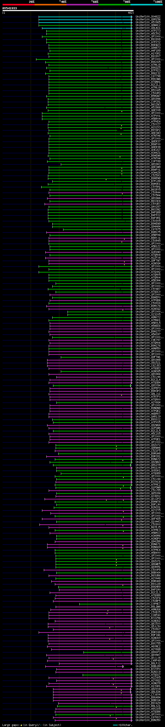Open the UniRef100_A2X2V3 entry
165x727 pixels.
[148, 127]
